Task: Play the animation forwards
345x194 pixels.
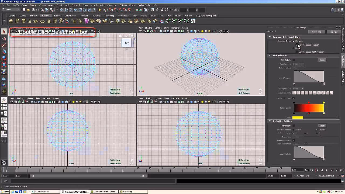Action: click(x=327, y=170)
